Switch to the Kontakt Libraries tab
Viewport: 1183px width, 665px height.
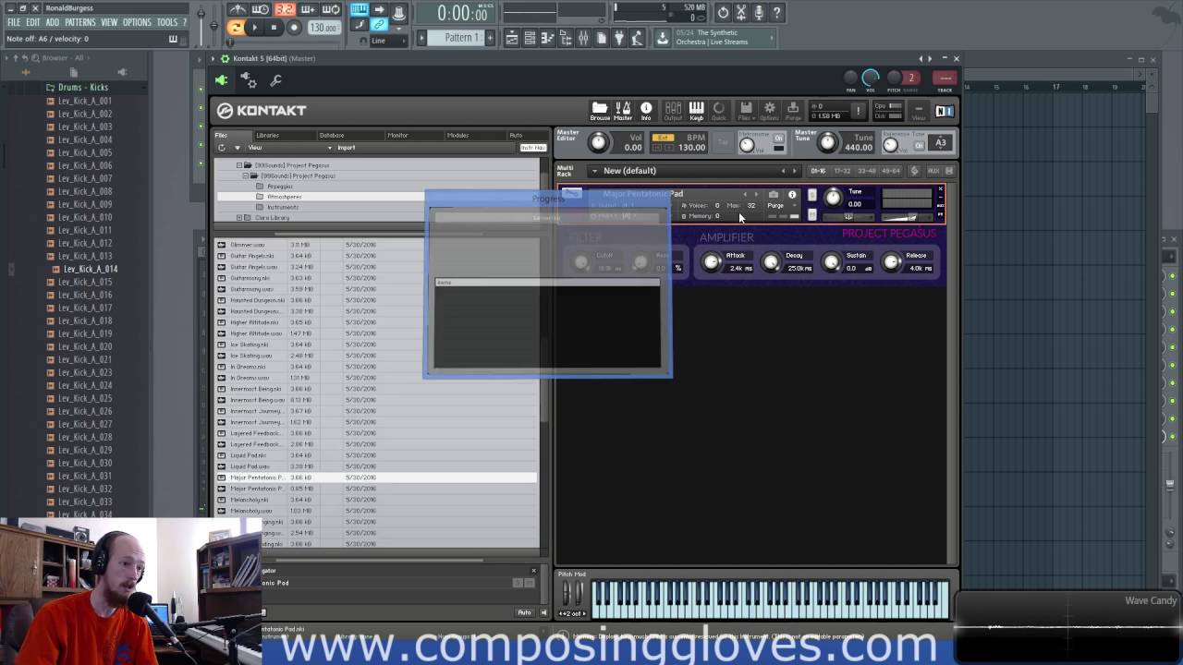point(267,136)
